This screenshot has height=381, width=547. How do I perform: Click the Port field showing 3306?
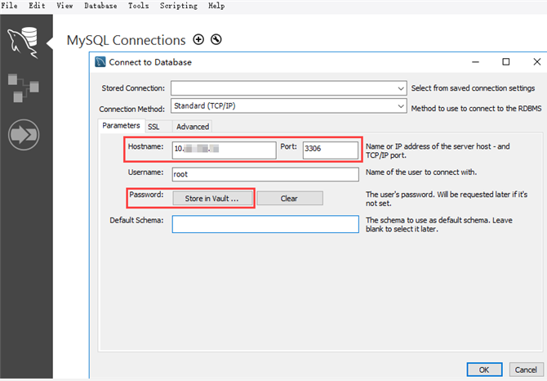coord(331,150)
